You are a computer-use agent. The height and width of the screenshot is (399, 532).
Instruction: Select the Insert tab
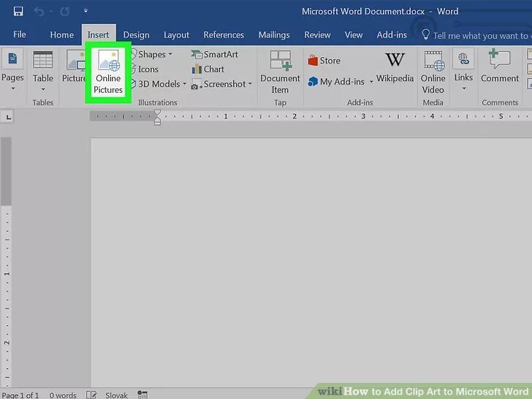coord(99,34)
